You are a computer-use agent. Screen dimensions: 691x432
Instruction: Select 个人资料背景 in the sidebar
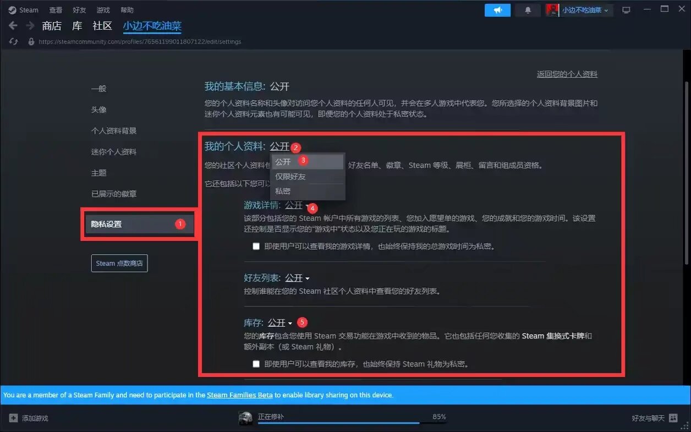tap(113, 131)
